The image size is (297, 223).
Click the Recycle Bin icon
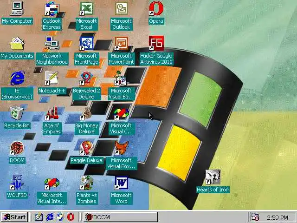[17, 113]
